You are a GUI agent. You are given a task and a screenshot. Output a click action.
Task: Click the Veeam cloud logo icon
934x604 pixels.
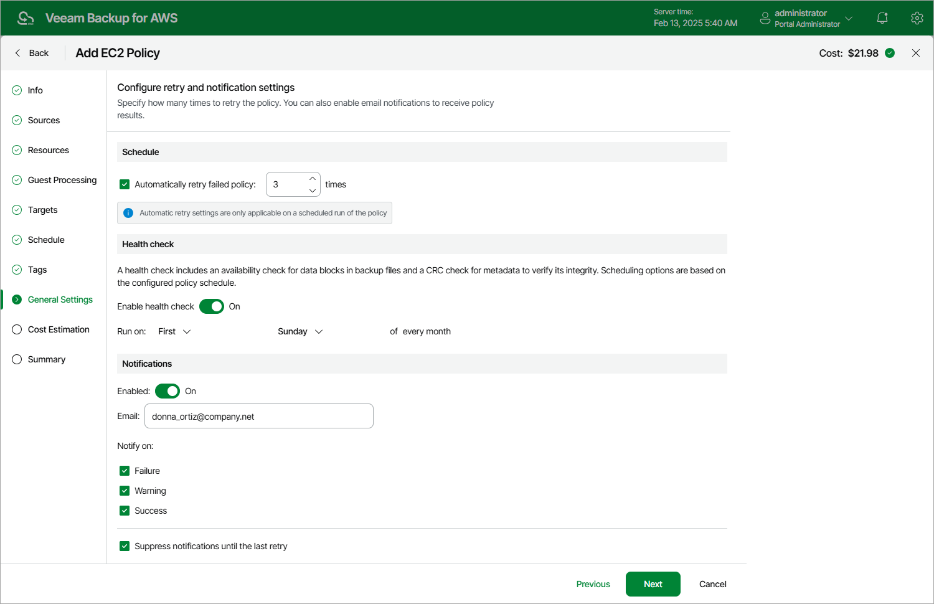tap(26, 18)
